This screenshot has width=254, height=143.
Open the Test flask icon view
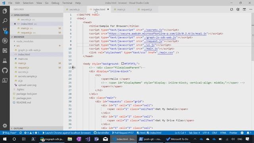[5, 60]
